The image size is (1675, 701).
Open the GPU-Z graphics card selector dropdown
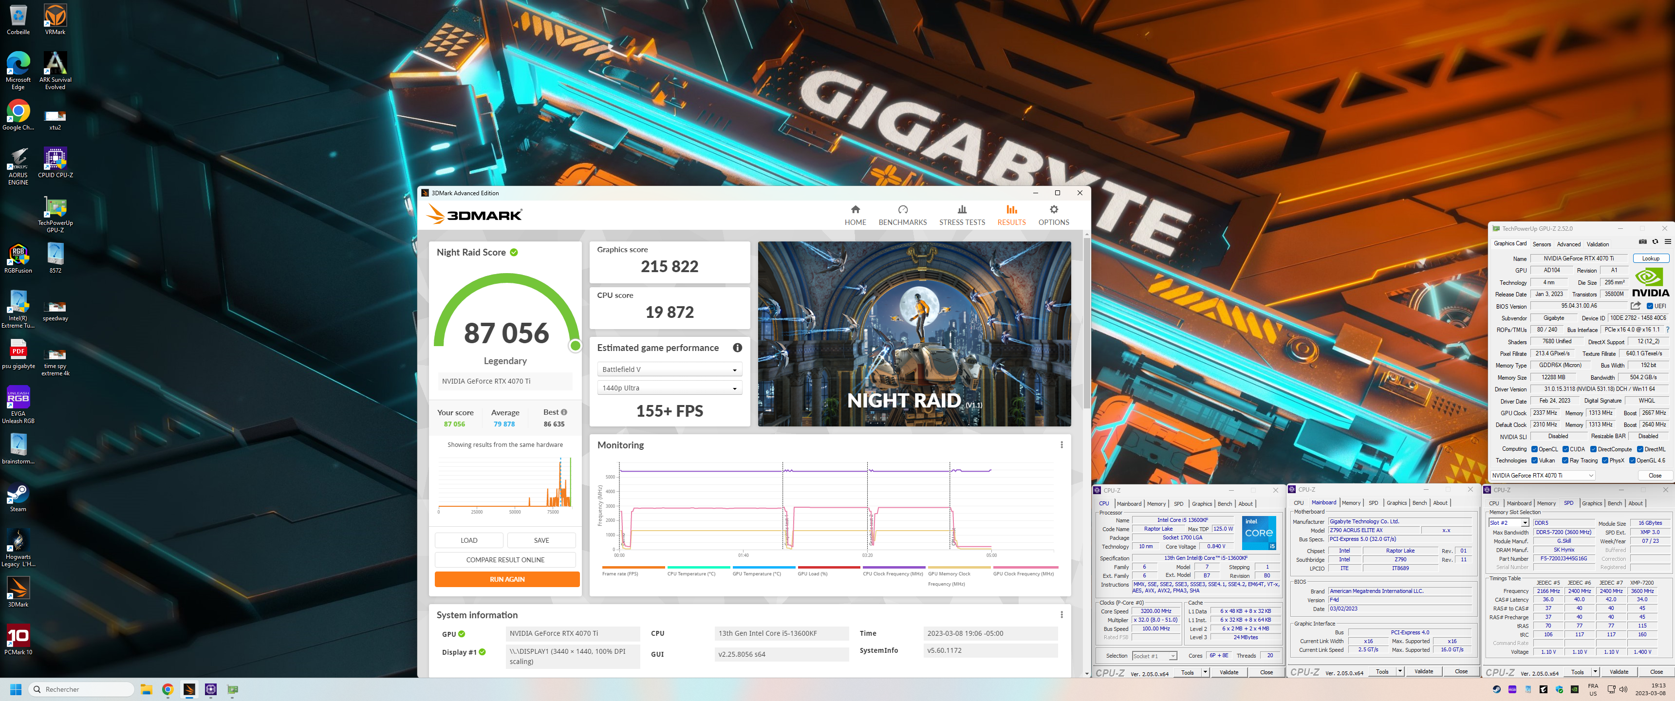[x=1543, y=475]
